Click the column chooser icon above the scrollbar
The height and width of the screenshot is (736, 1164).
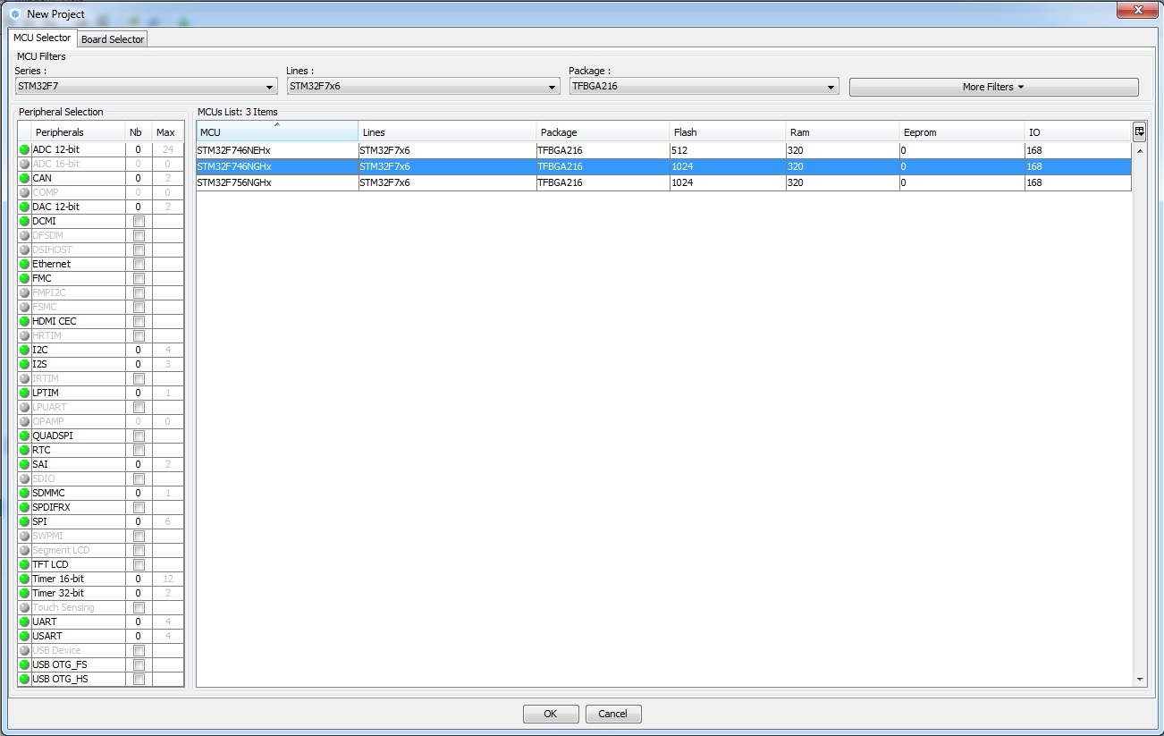coord(1139,131)
